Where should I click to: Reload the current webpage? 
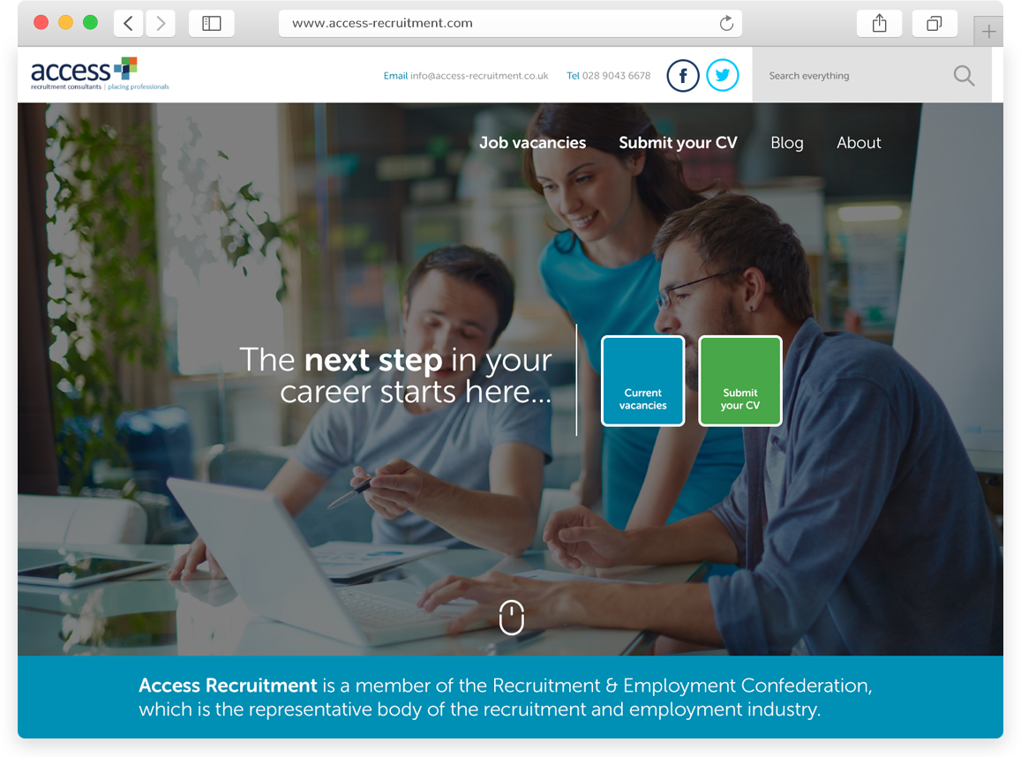(726, 23)
